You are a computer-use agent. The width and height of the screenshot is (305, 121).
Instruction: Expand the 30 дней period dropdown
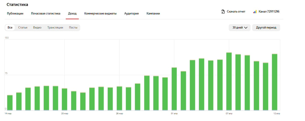click(240, 27)
